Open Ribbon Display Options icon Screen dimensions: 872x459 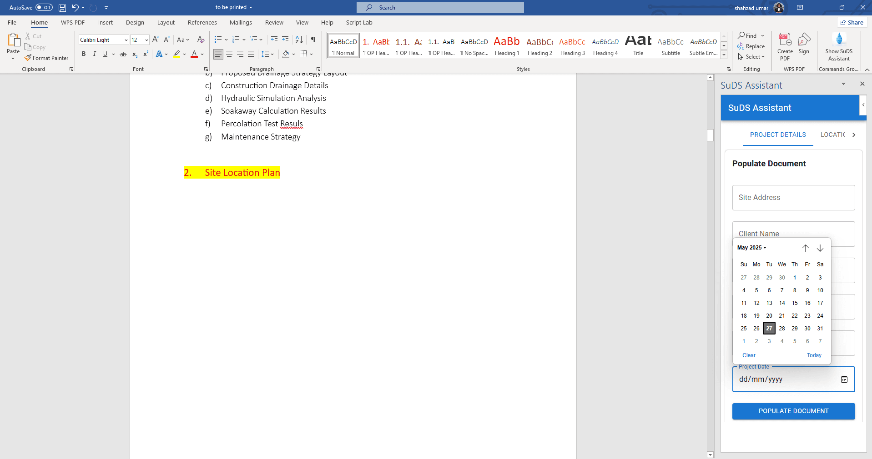coord(800,7)
